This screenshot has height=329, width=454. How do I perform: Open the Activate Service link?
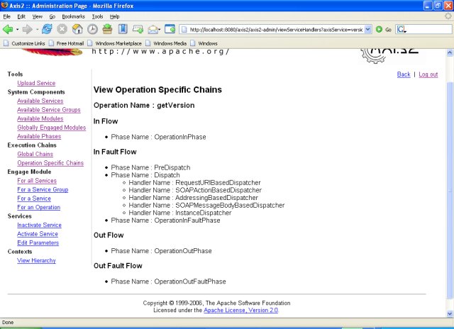click(x=38, y=234)
